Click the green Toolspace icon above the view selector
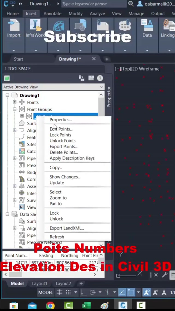The width and height of the screenshot is (175, 311). (x=7, y=78)
